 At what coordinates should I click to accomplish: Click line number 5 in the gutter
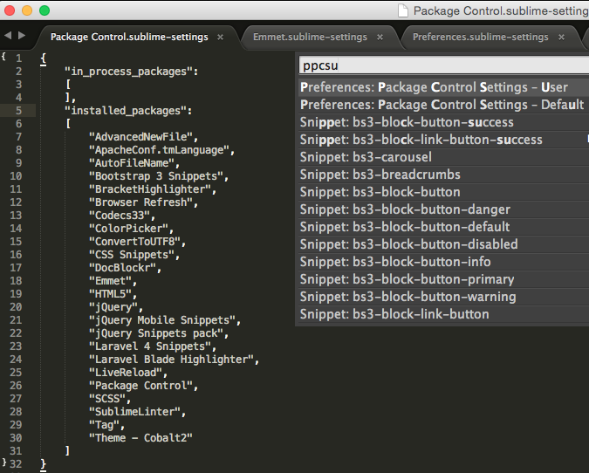click(19, 111)
